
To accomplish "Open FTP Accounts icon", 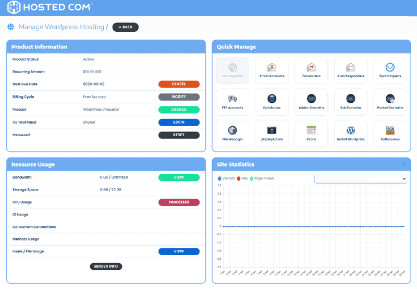I will point(232,102).
